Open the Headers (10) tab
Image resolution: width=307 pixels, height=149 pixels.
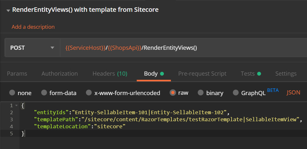(110, 74)
